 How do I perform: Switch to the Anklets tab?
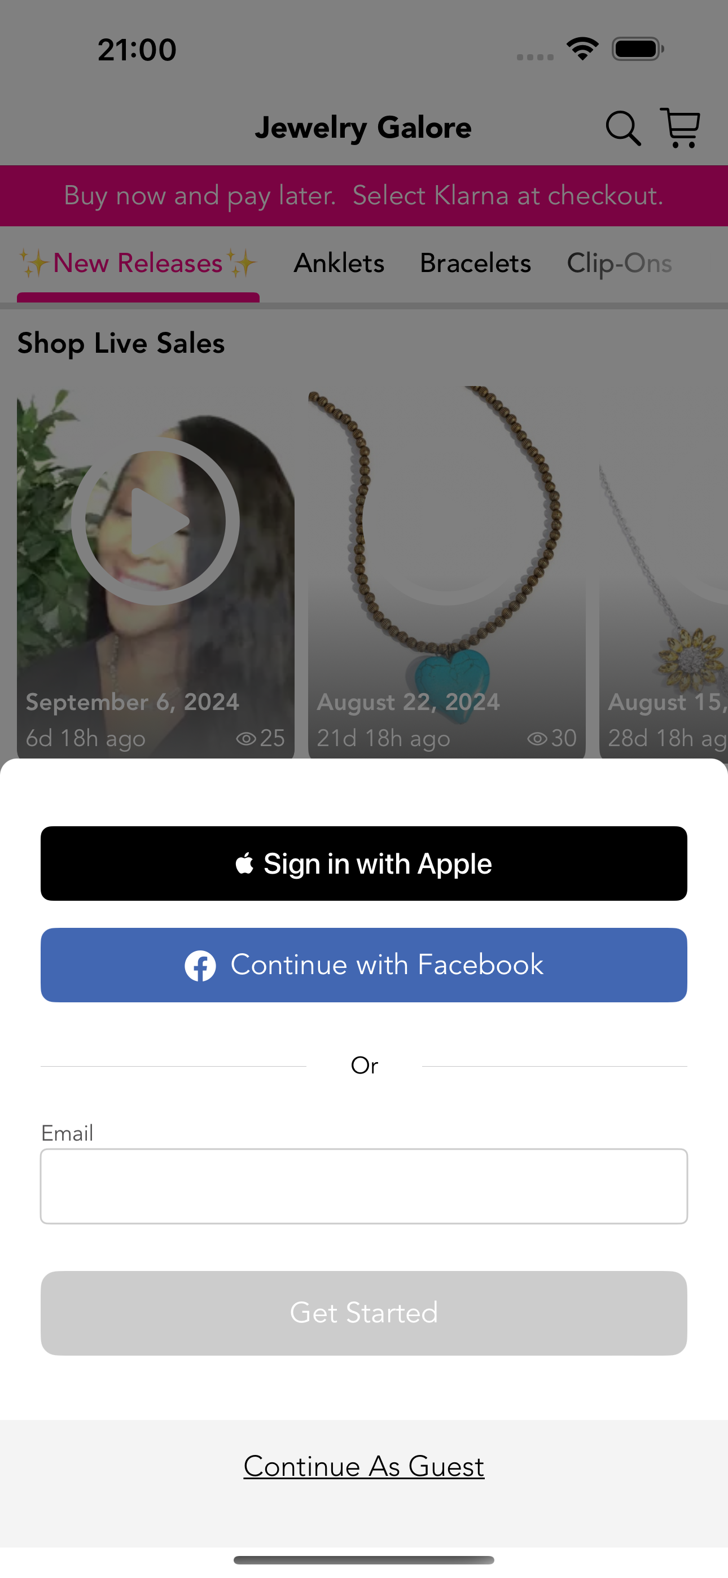click(339, 264)
